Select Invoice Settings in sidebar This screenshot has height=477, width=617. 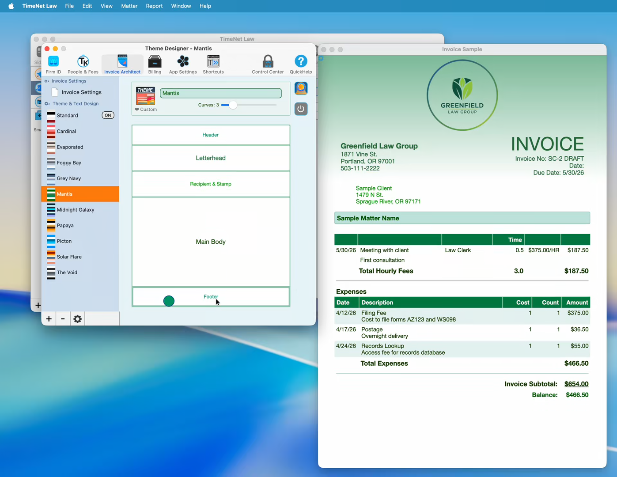(x=80, y=92)
